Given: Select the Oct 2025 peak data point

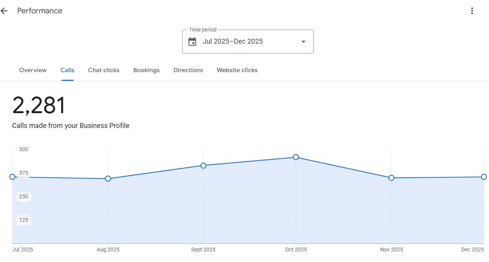Looking at the screenshot, I should (296, 157).
